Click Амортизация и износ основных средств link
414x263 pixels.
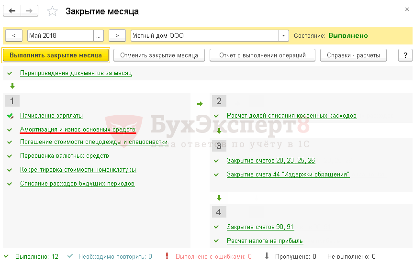click(x=78, y=129)
